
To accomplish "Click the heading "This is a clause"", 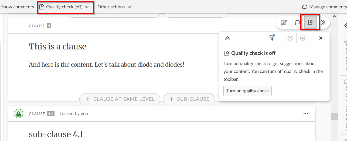I will point(57,46).
